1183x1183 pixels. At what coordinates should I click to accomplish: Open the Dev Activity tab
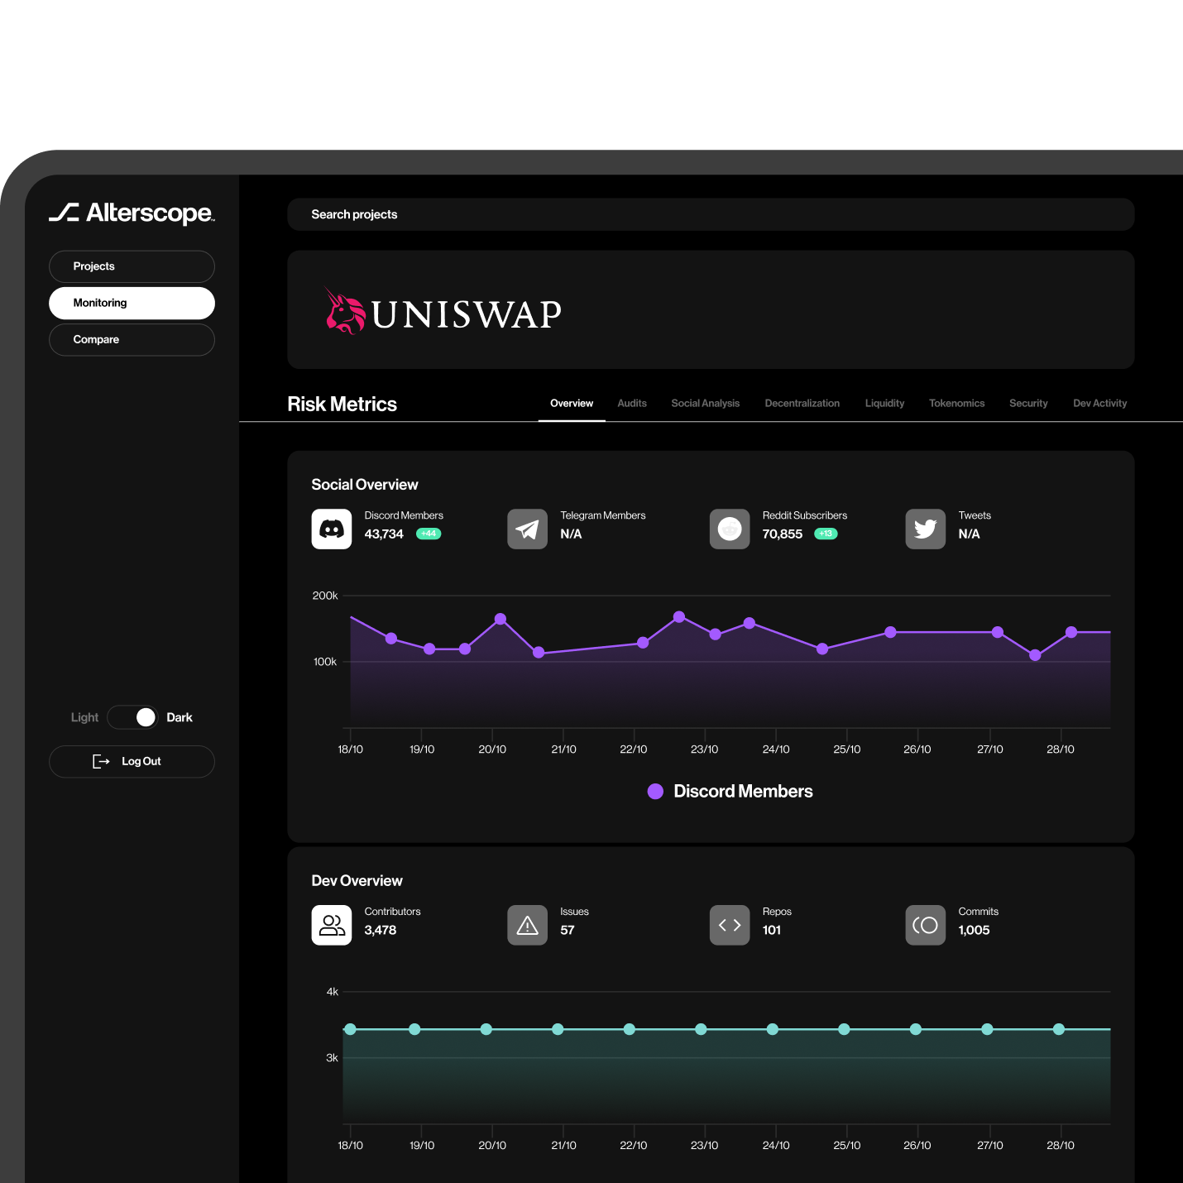click(x=1100, y=404)
